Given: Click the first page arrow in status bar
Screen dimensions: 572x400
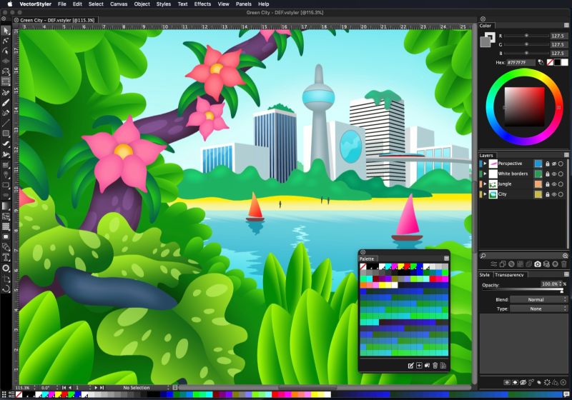Looking at the screenshot, I should (x=64, y=388).
